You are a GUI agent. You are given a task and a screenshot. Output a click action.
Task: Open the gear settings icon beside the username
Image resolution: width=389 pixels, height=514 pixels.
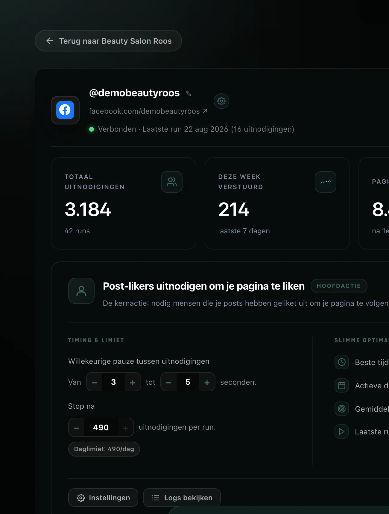pyautogui.click(x=221, y=101)
